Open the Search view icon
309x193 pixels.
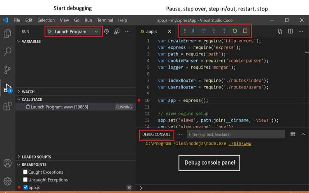(x=7, y=51)
